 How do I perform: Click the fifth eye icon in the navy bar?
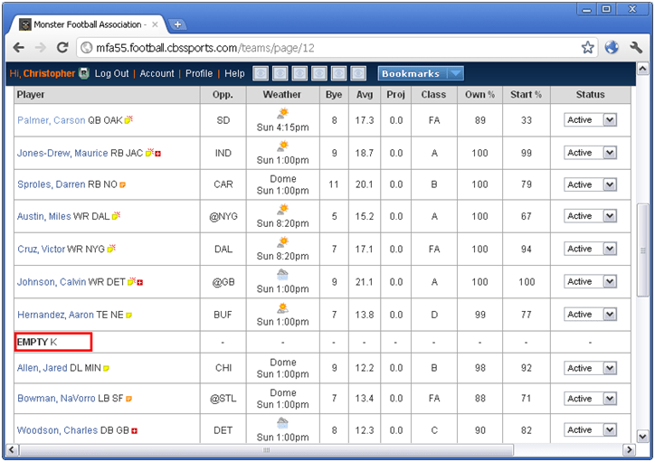point(338,73)
